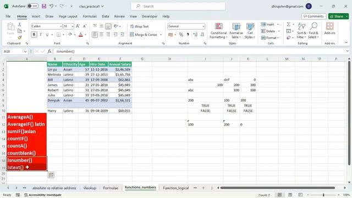Apply Percent Style format
The image size is (352, 198).
pyautogui.click(x=181, y=35)
